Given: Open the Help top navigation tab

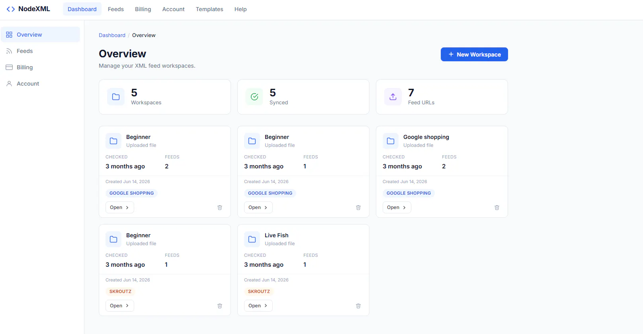Looking at the screenshot, I should [240, 9].
